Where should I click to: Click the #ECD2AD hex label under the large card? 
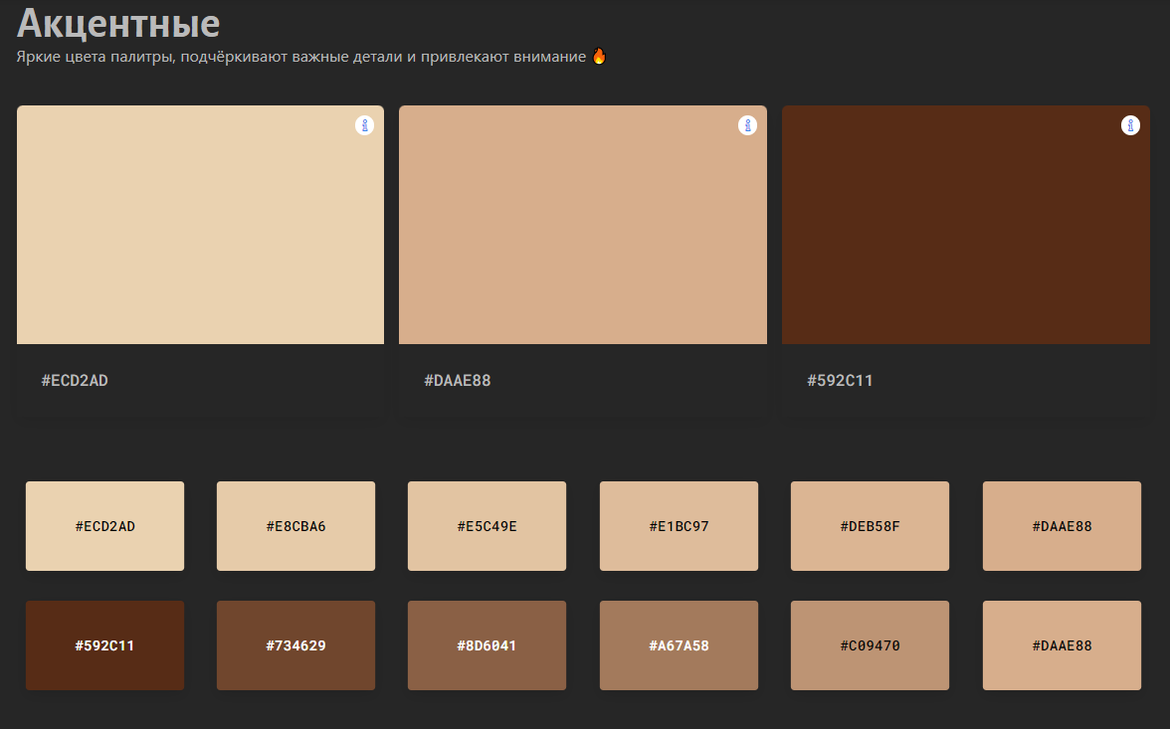coord(75,381)
